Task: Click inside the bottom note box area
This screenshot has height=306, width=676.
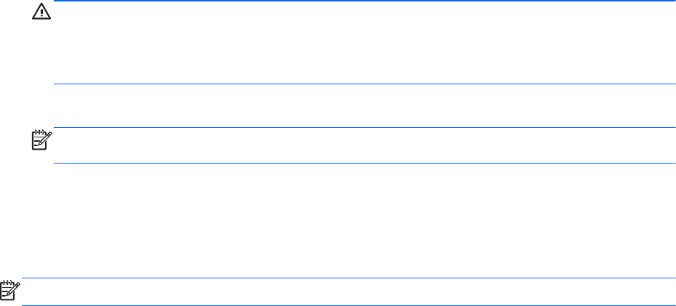Action: coord(349,291)
